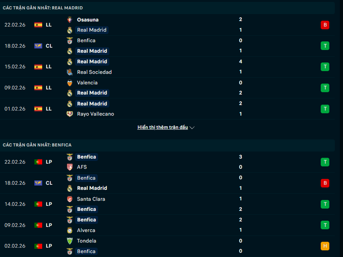Select the Rayo Vallecano team name
The image size is (343, 257).
95,114
